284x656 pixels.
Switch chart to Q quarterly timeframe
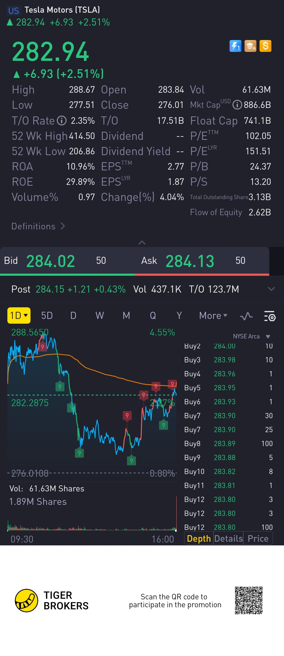153,315
